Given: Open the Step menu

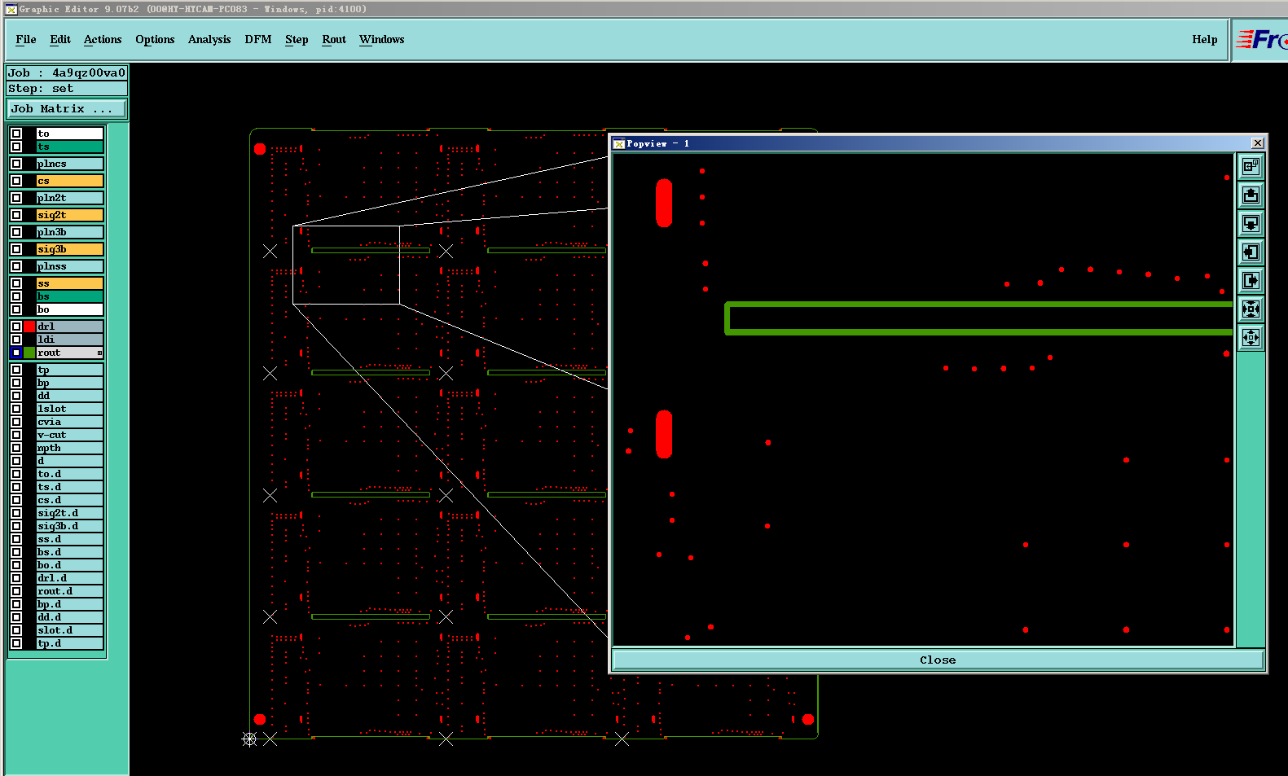Looking at the screenshot, I should click(x=297, y=39).
